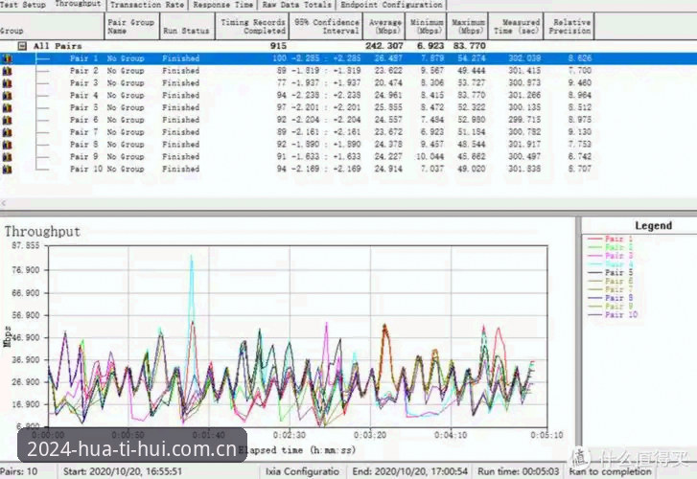Image resolution: width=697 pixels, height=479 pixels.
Task: Click the Minimum (Mbps) column header
Action: (426, 26)
